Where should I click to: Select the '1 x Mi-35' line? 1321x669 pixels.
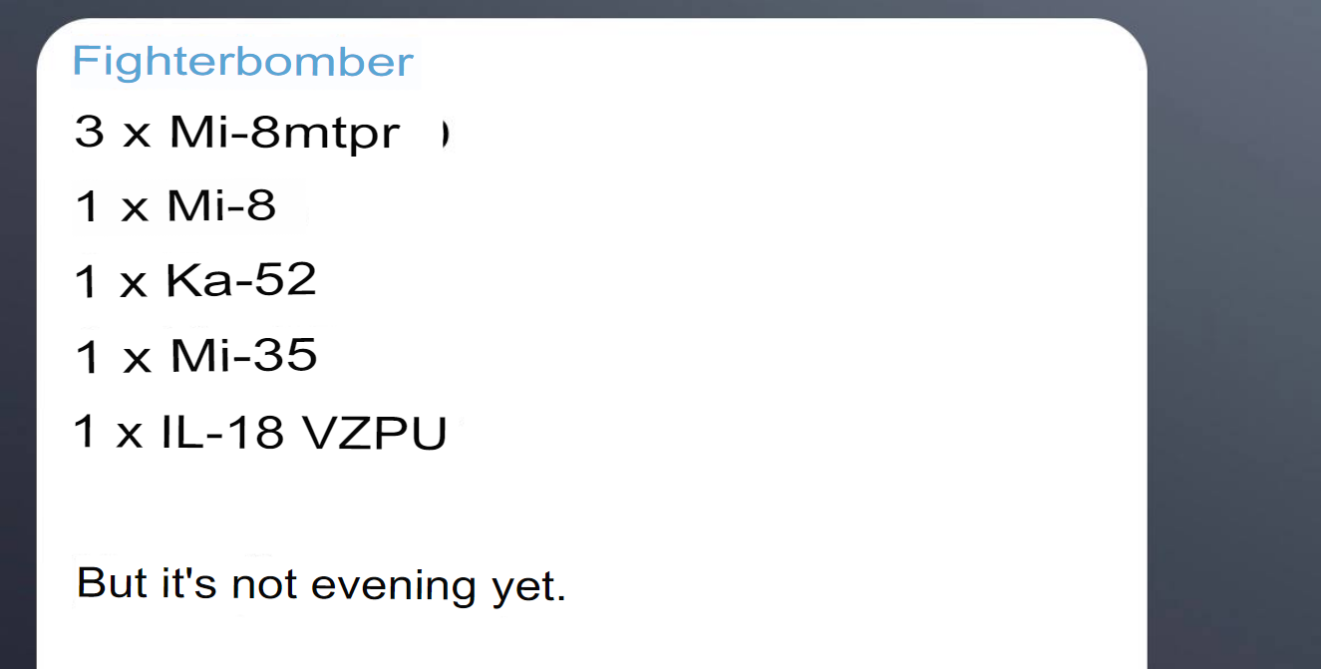pyautogui.click(x=195, y=356)
